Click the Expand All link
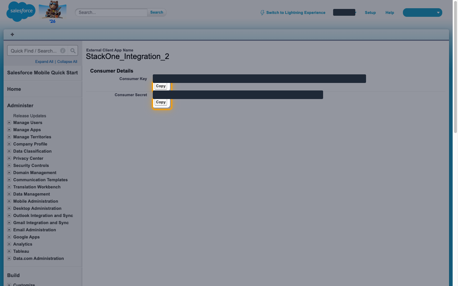This screenshot has width=458, height=286. coord(44,61)
